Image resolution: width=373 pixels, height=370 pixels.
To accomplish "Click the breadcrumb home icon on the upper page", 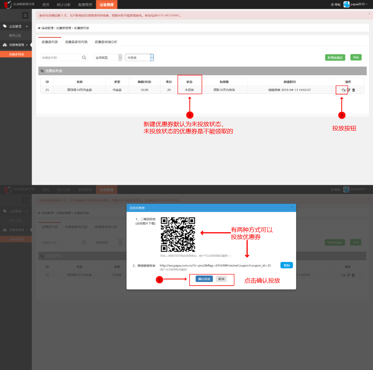I will (x=39, y=28).
